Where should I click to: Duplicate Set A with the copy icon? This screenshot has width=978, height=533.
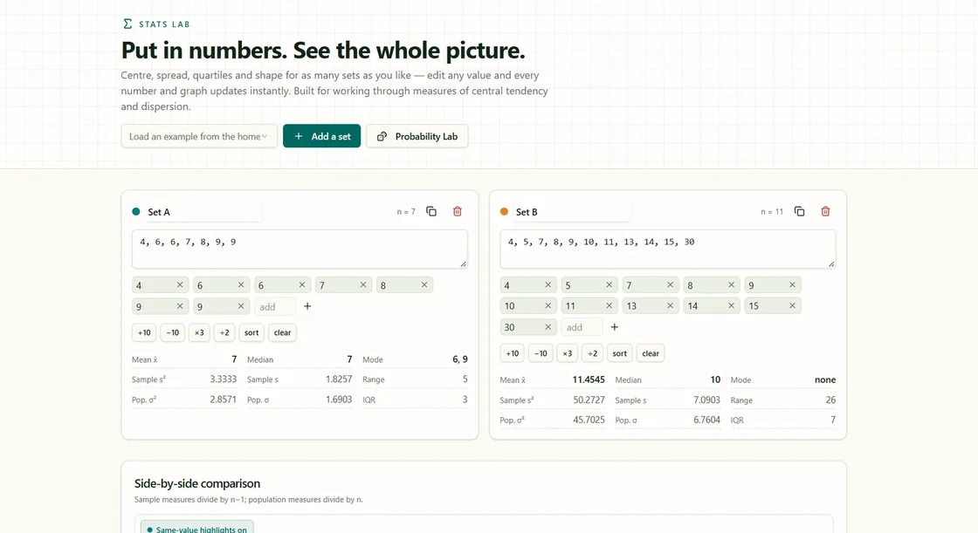(431, 211)
